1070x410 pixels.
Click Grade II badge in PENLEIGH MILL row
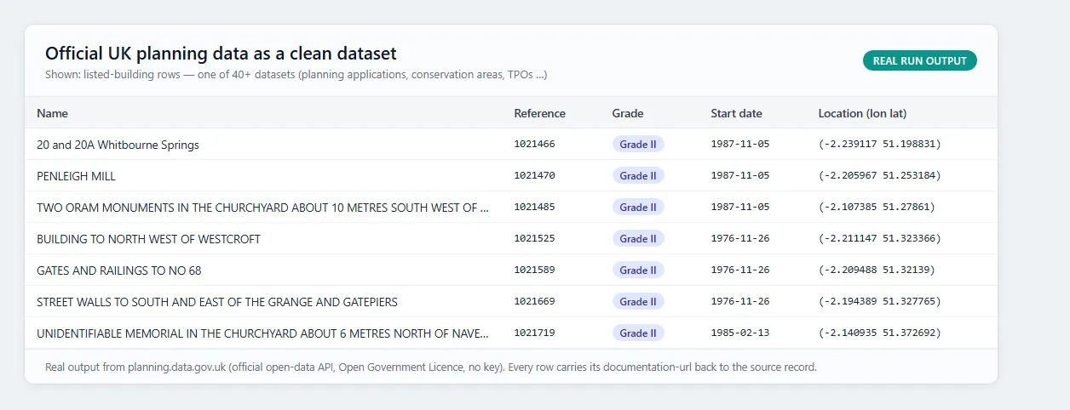click(x=638, y=176)
